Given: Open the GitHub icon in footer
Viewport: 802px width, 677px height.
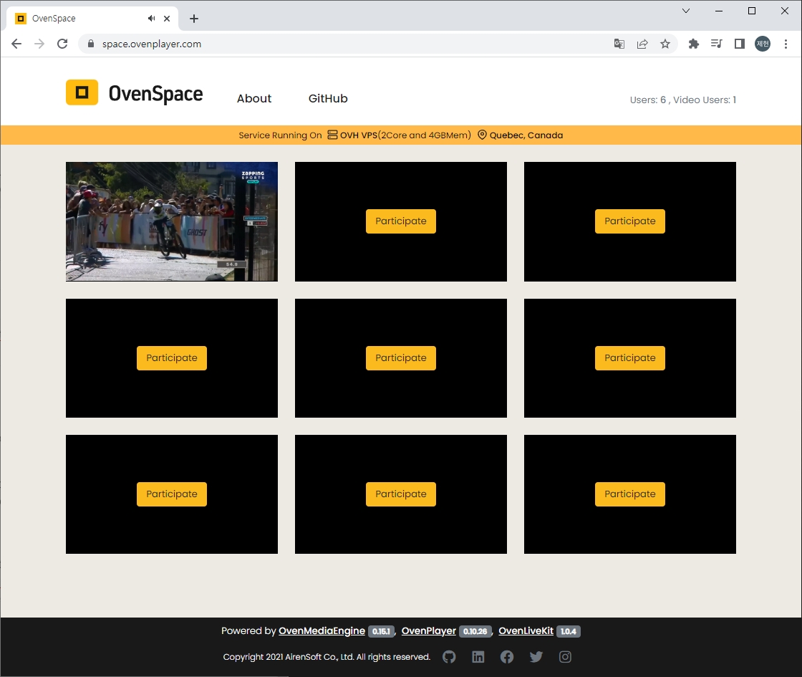Looking at the screenshot, I should click(x=449, y=657).
